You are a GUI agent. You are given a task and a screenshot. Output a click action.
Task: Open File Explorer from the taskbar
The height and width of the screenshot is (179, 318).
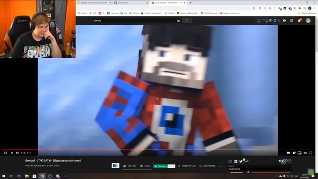coord(26,176)
